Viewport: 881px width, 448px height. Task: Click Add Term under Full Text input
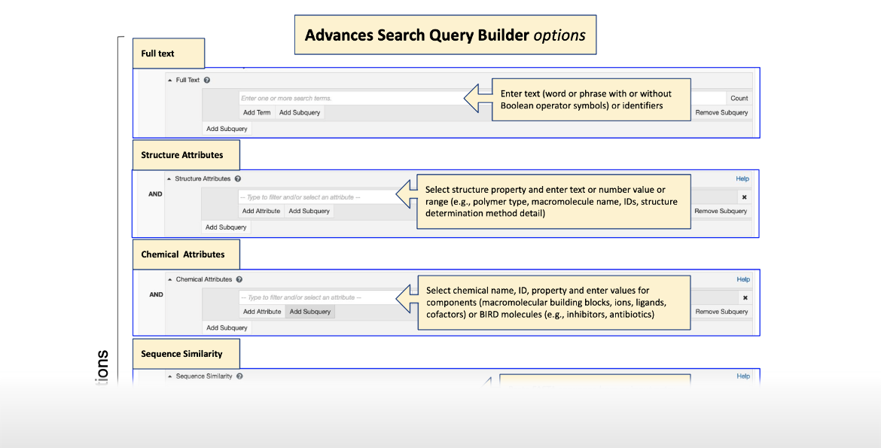(x=257, y=113)
